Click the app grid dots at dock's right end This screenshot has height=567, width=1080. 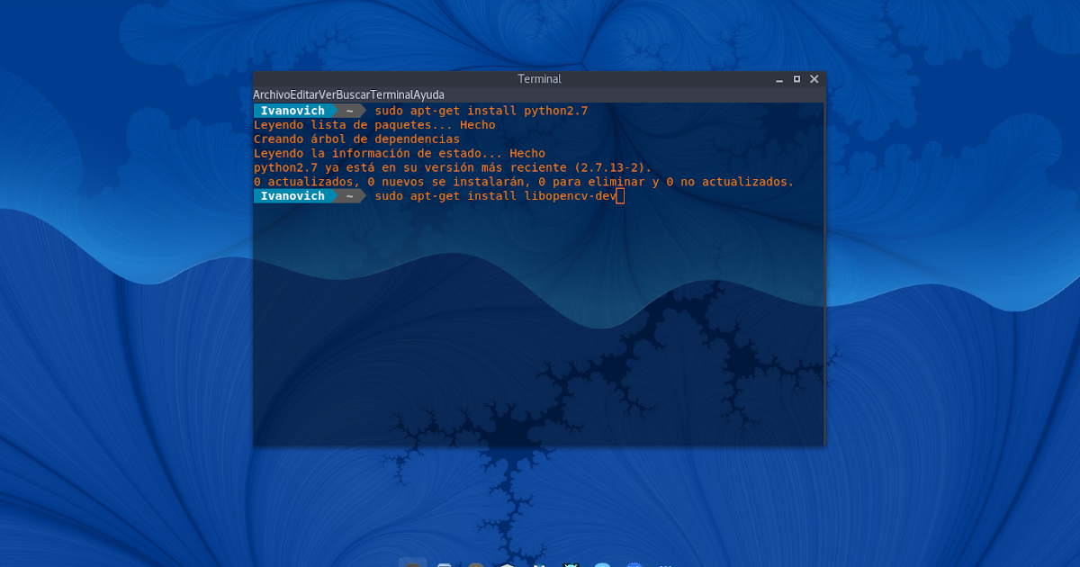[666, 563]
